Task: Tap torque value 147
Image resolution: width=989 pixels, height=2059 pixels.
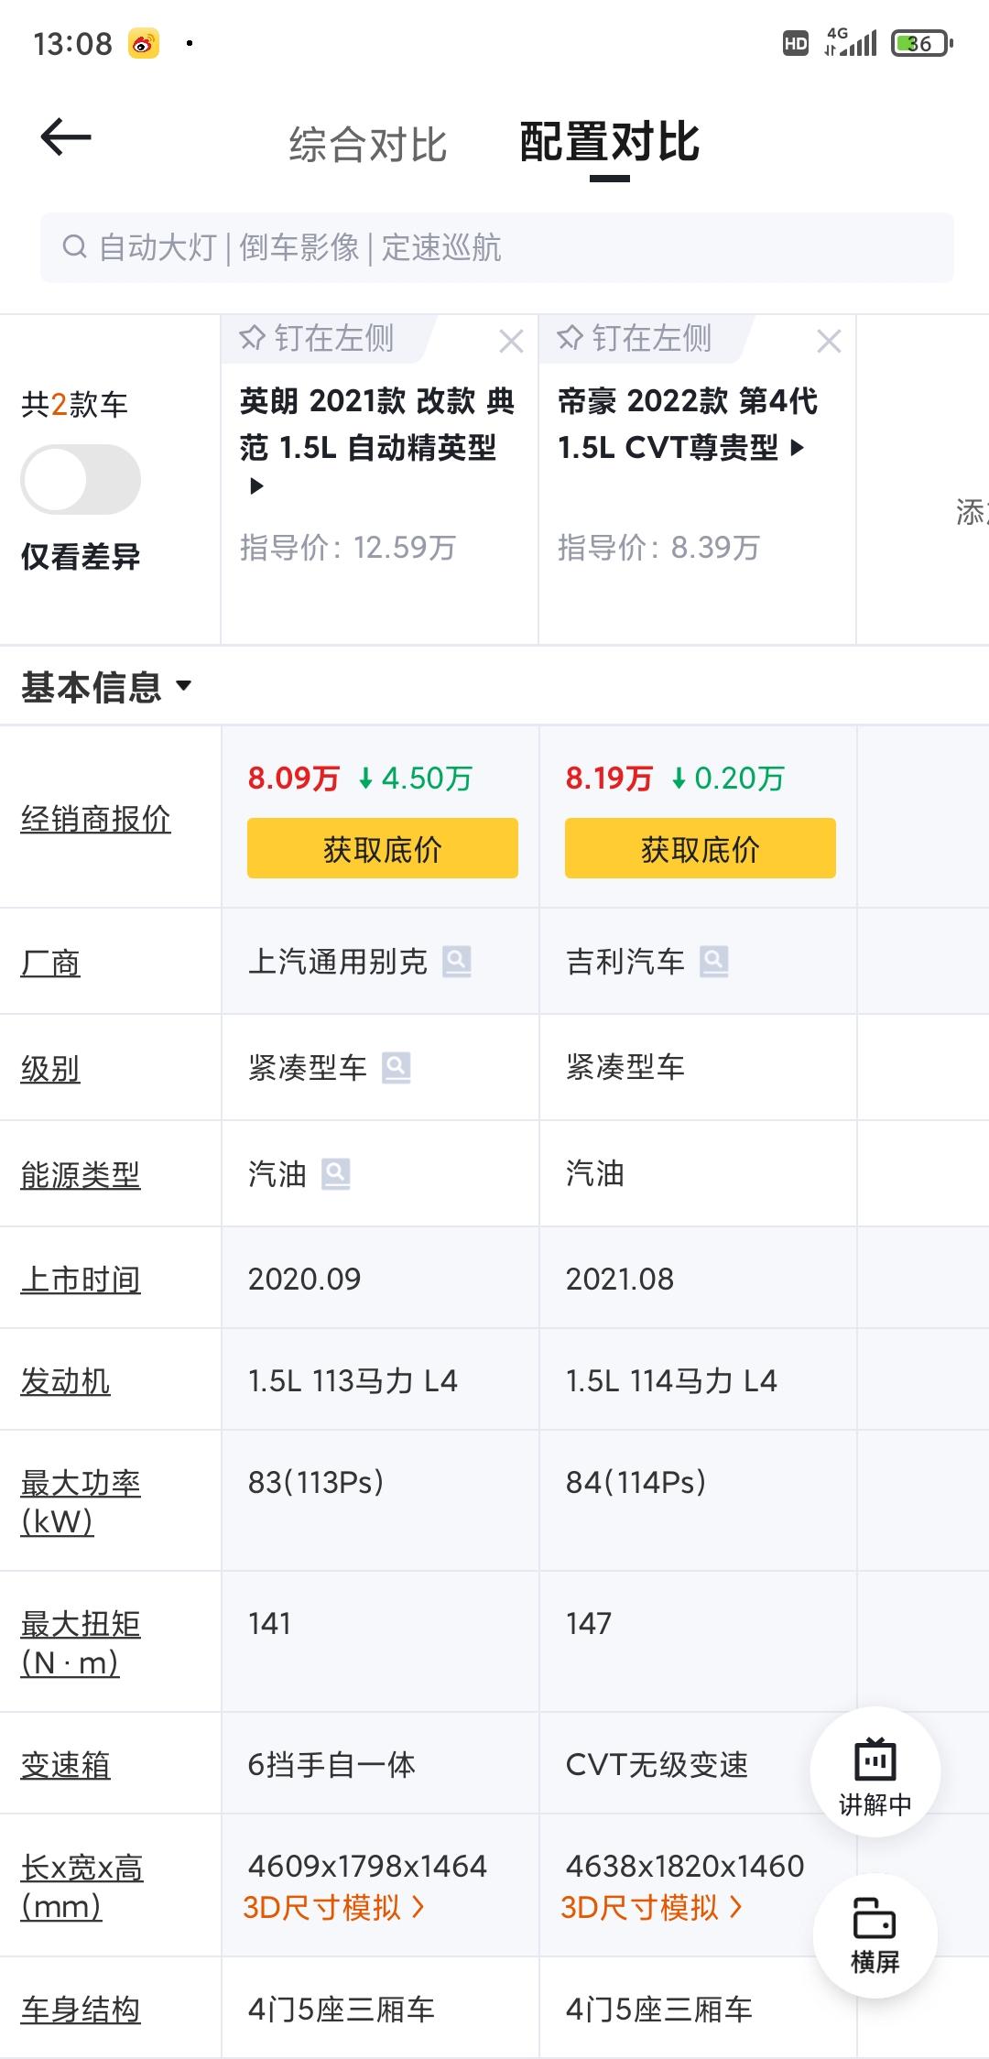Action: coord(588,1623)
